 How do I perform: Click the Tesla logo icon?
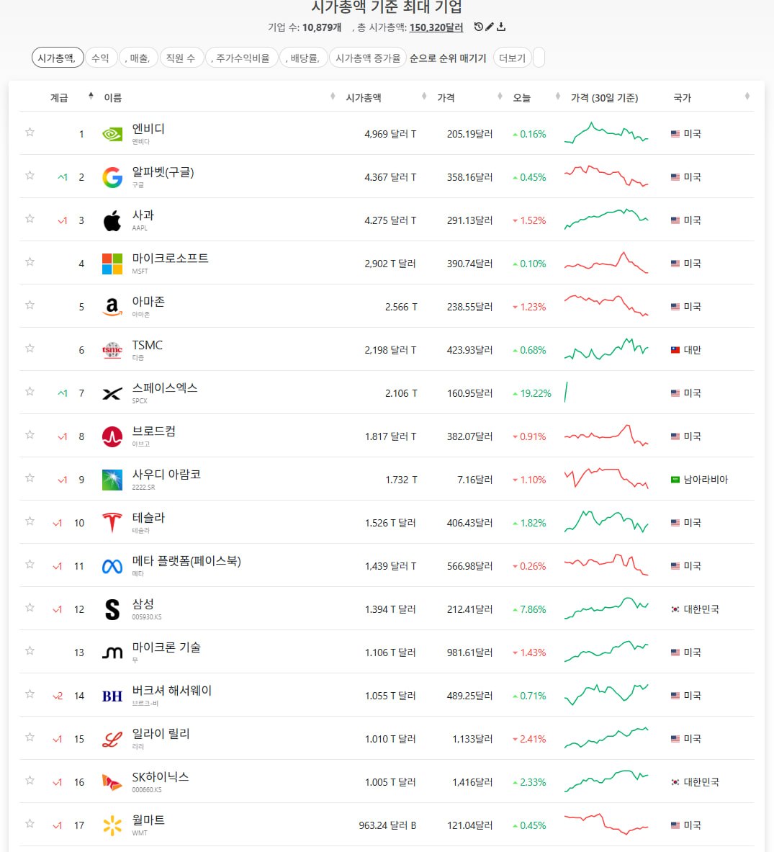coord(112,523)
